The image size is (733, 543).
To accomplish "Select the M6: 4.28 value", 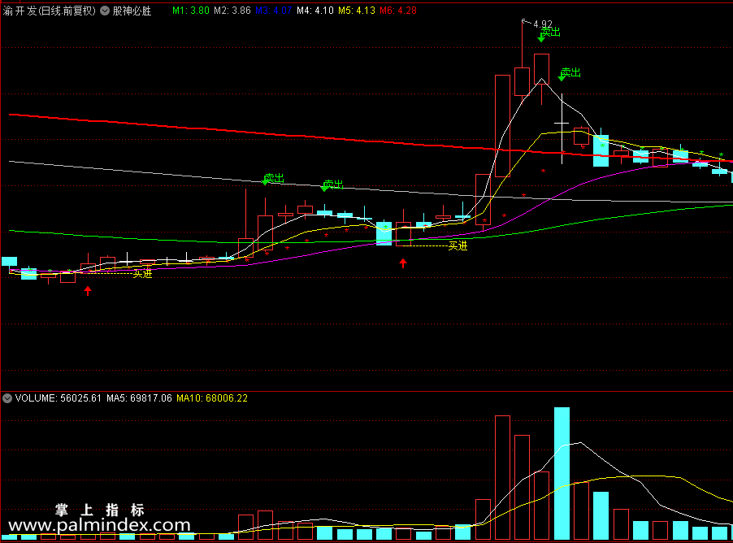I will [x=398, y=11].
